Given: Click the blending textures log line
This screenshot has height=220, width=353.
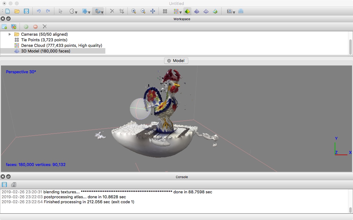Looking at the screenshot, I should tap(107, 192).
